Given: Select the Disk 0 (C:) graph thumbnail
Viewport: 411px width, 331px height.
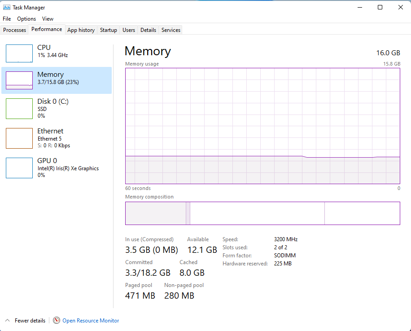Looking at the screenshot, I should tap(19, 109).
